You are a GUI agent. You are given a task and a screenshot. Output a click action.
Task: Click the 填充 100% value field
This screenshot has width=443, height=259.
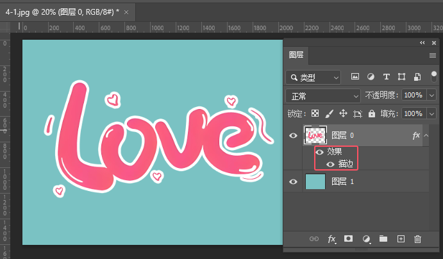point(414,114)
